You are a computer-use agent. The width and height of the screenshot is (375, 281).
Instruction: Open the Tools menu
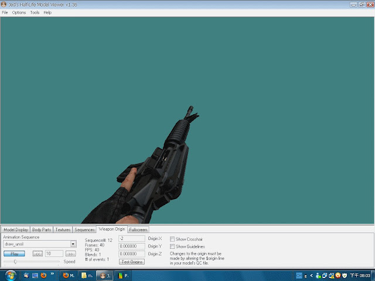(x=35, y=12)
